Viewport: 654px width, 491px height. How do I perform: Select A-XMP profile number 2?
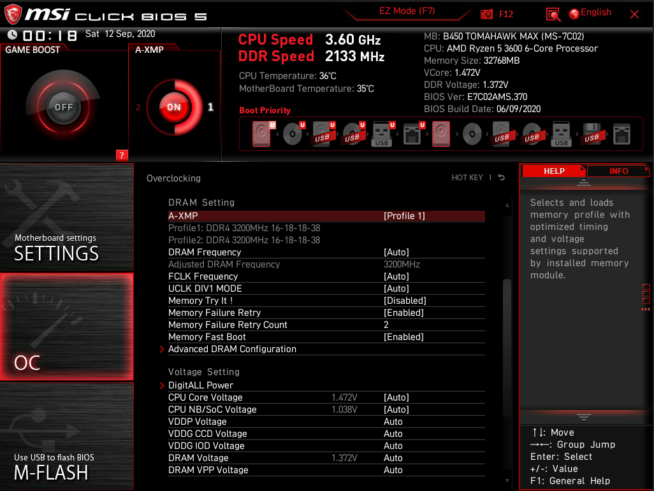138,107
